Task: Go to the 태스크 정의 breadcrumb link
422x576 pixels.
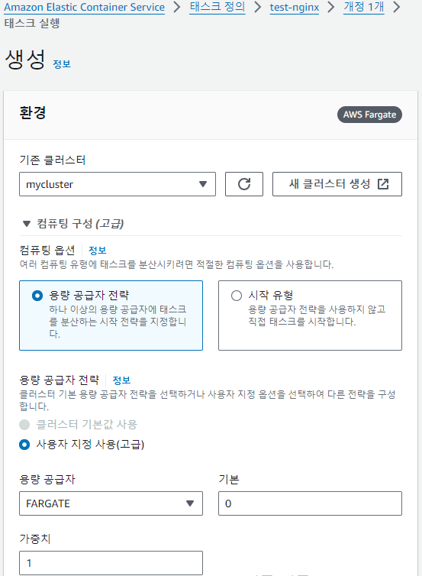Action: [x=217, y=7]
